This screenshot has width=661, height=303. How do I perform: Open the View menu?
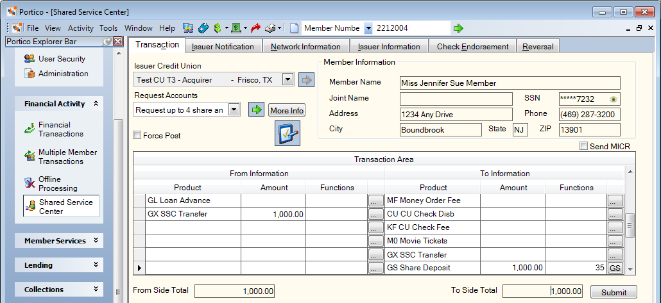click(53, 28)
